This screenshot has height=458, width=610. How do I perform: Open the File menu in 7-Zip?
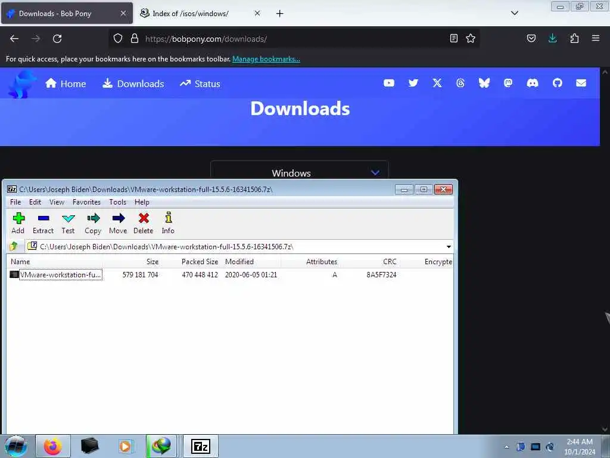point(15,202)
